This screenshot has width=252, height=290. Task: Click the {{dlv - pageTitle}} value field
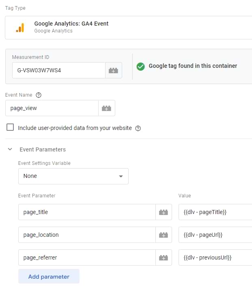215,212
